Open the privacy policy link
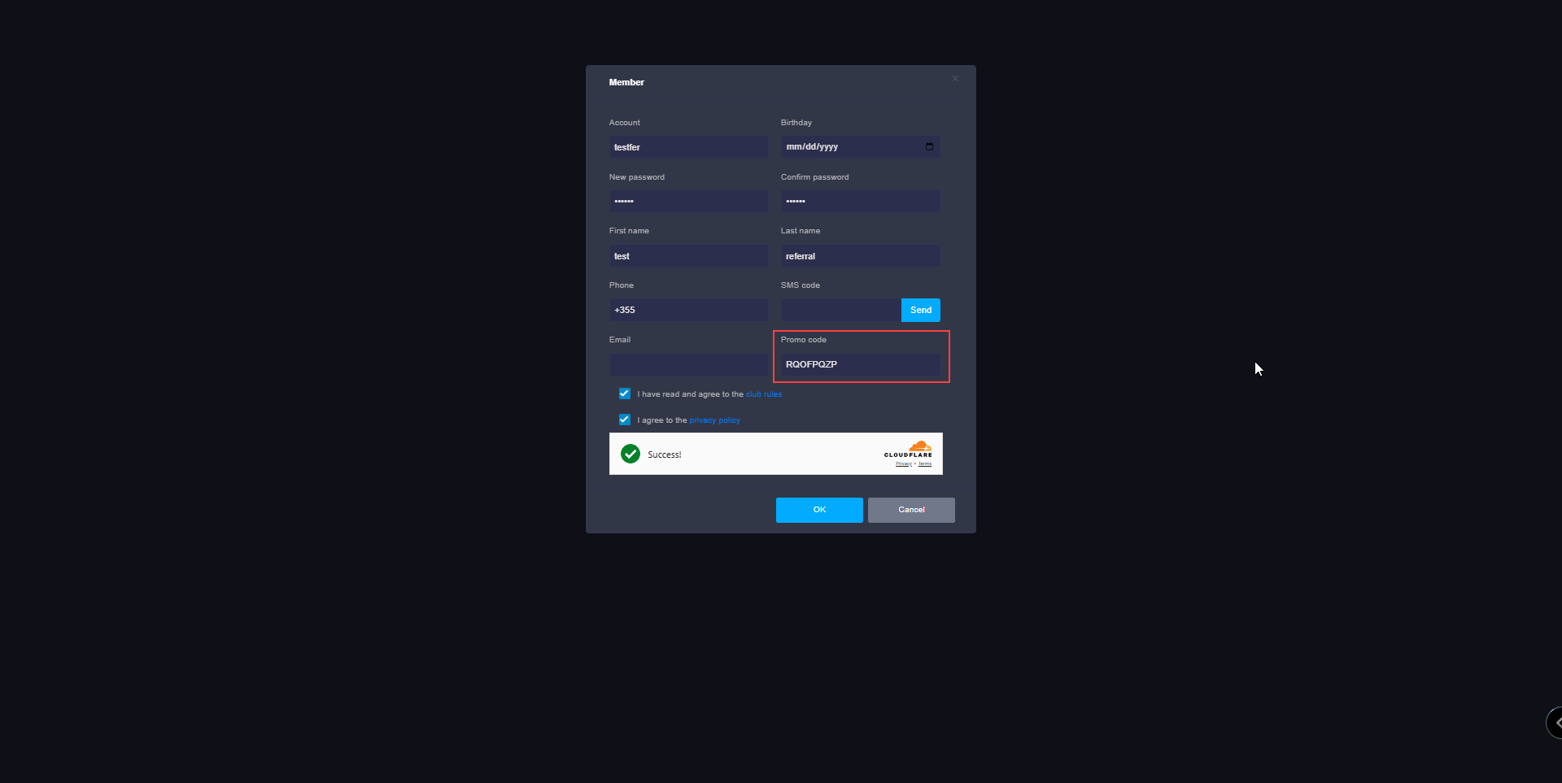 [x=714, y=420]
